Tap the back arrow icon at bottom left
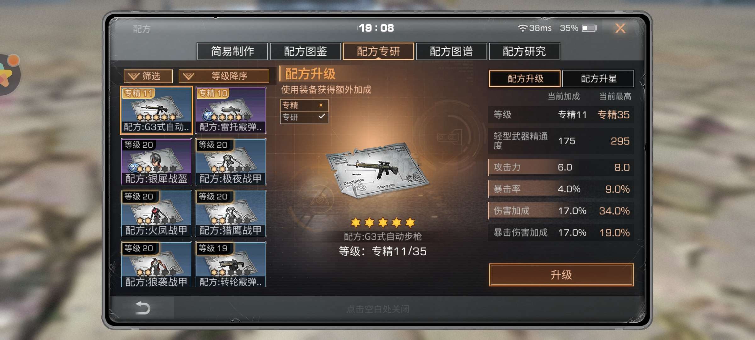The height and width of the screenshot is (340, 755). 142,308
